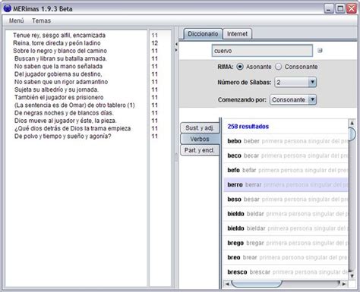Select the 'breo' result row
Image resolution: width=360 pixels, height=292 pixels.
coord(286,258)
